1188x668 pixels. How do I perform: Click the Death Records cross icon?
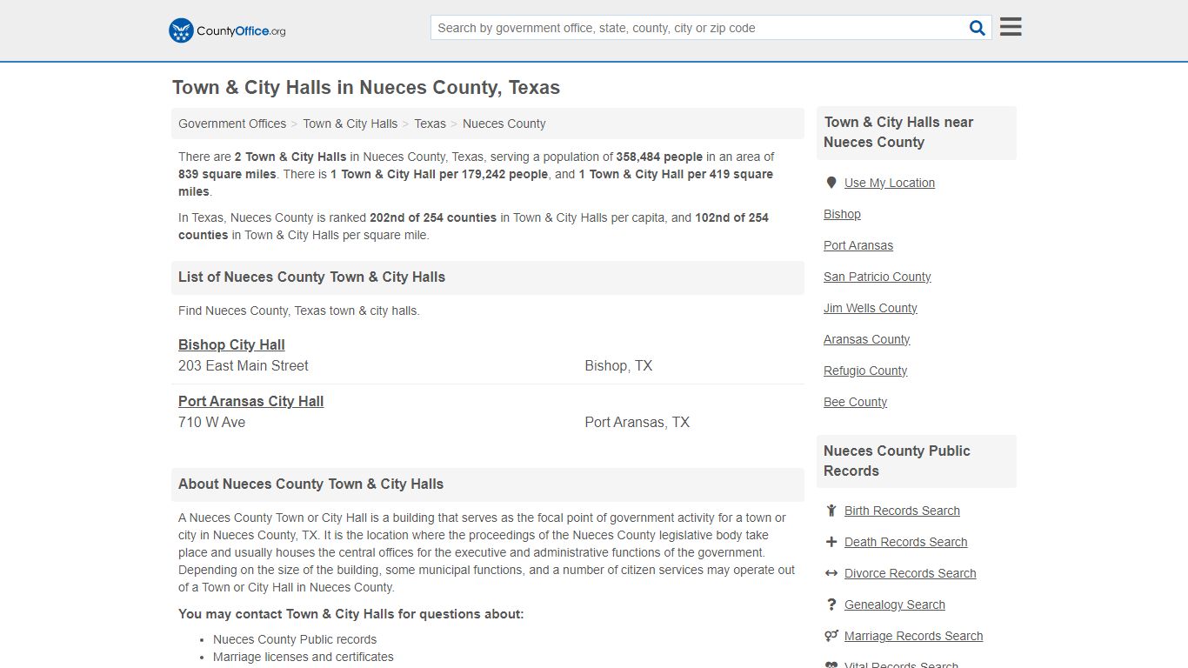(x=831, y=542)
